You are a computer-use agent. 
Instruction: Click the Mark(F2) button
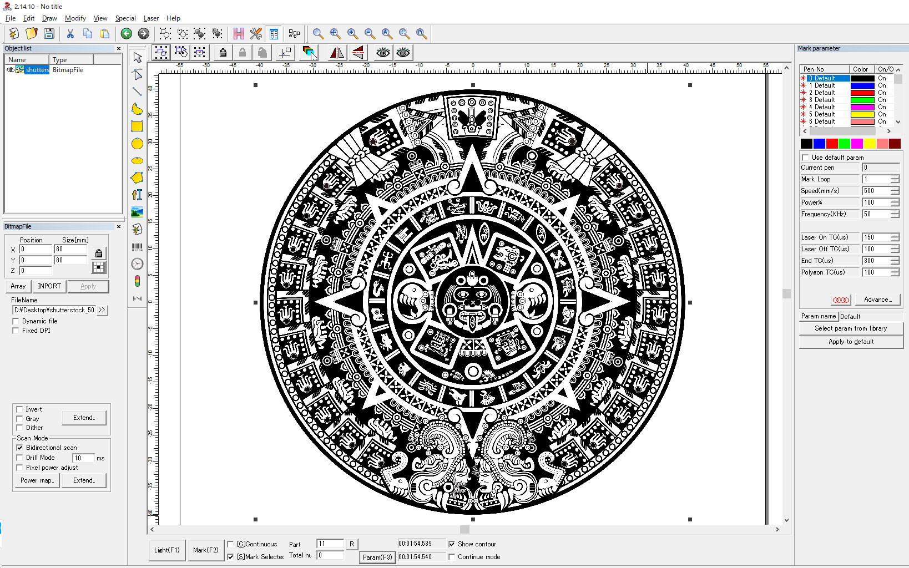[x=206, y=550]
